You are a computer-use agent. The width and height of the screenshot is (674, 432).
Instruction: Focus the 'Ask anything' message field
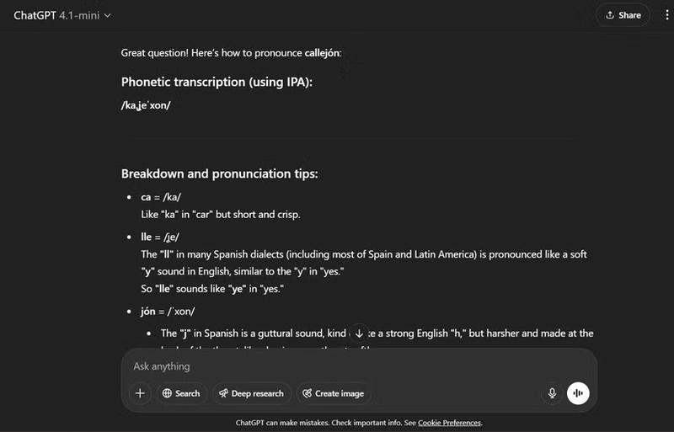337,366
